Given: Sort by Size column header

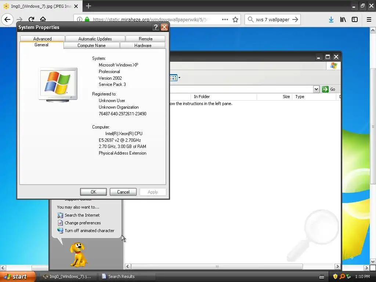Looking at the screenshot, I should click(x=275, y=97).
